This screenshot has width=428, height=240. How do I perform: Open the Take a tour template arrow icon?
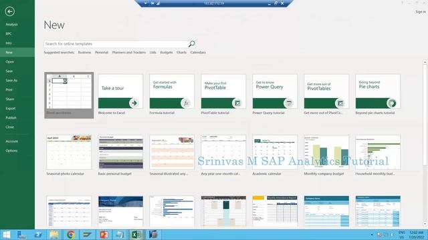134,103
